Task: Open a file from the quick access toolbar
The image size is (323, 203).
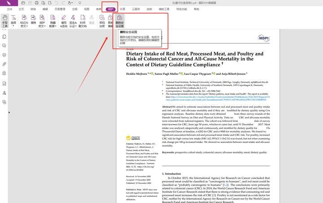Action: pyautogui.click(x=23, y=3)
